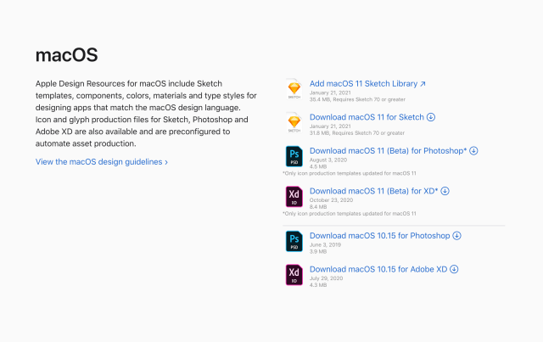Screen dimensions: 543x342
Task: Click the PSD icon for macOS 10.15 Photoshop
Action: (294, 241)
